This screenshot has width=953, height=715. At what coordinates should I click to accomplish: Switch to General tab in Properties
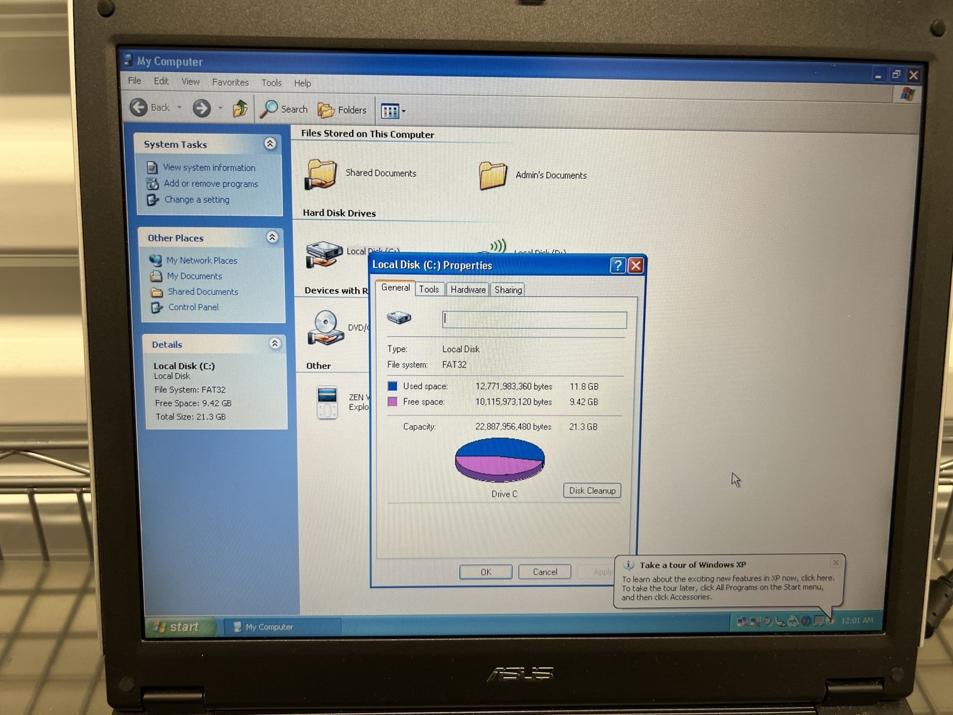point(395,288)
